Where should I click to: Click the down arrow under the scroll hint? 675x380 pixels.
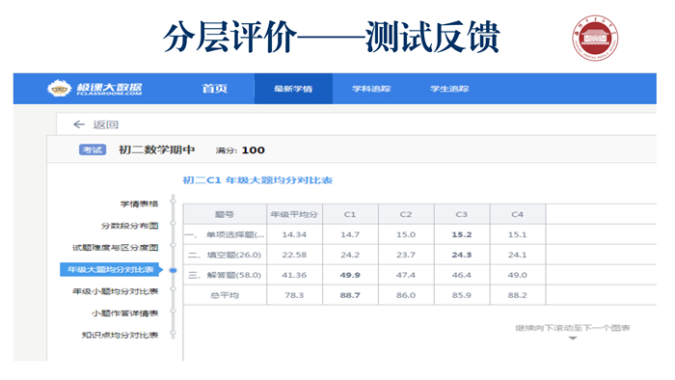[573, 339]
